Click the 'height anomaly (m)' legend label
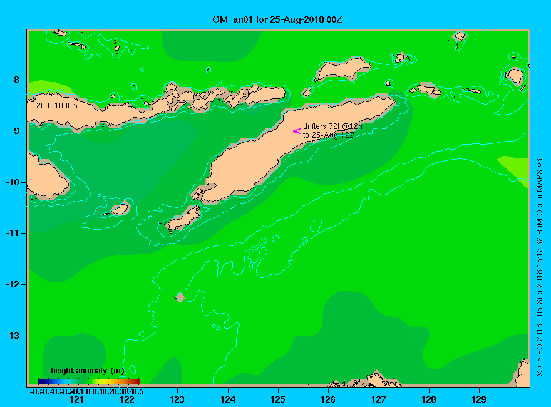The image size is (551, 407). click(x=88, y=371)
